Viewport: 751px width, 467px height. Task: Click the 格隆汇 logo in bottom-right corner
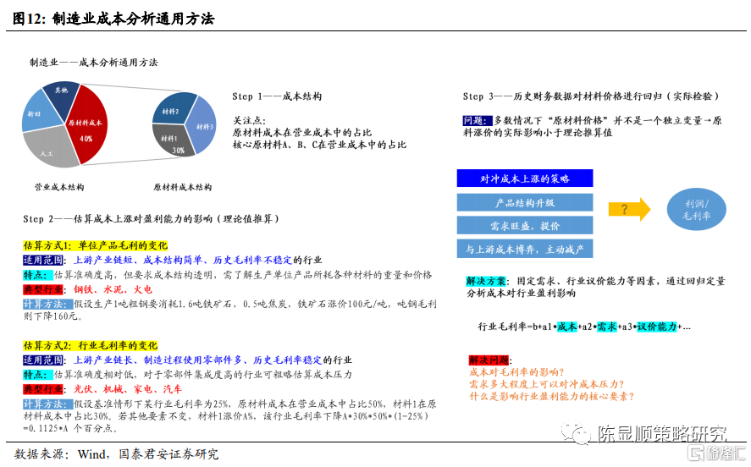pyautogui.click(x=714, y=454)
